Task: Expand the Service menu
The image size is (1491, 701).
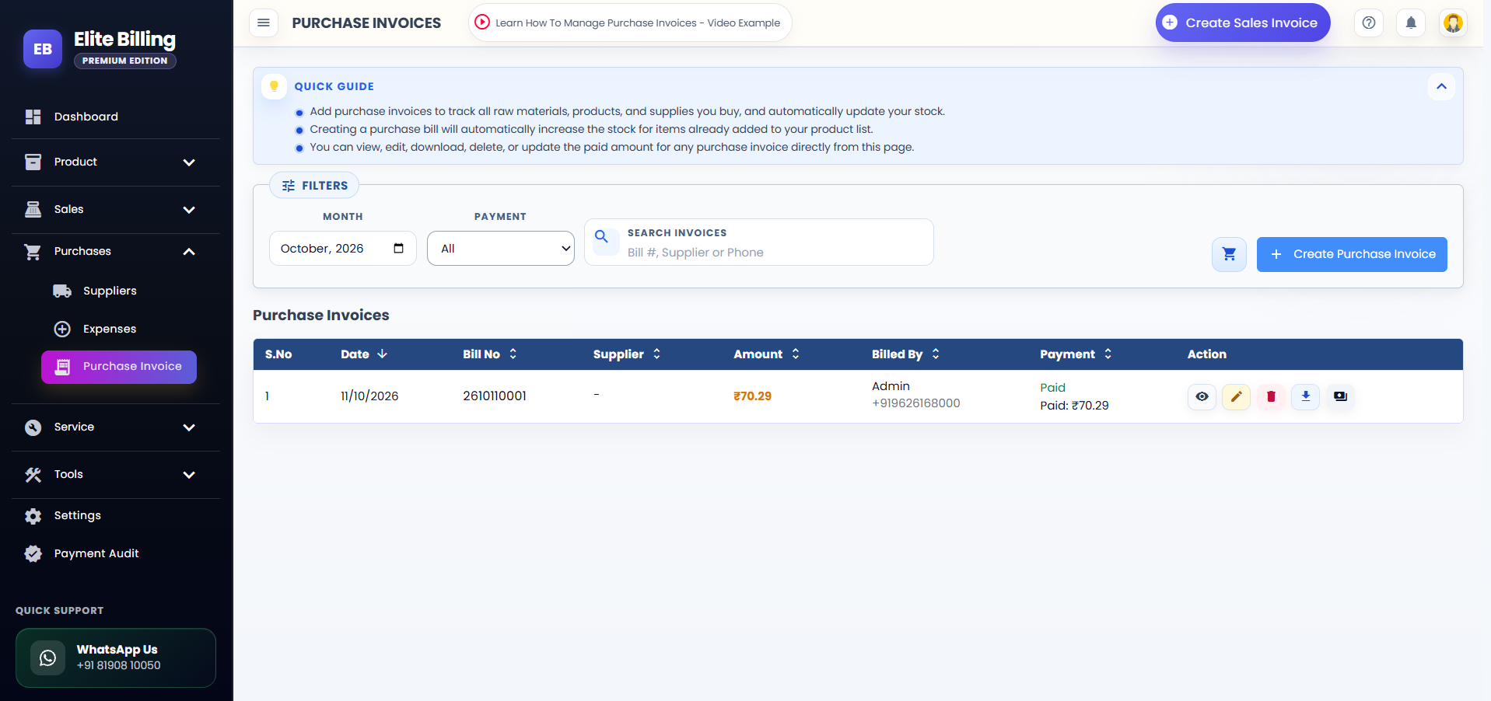Action: [x=116, y=427]
